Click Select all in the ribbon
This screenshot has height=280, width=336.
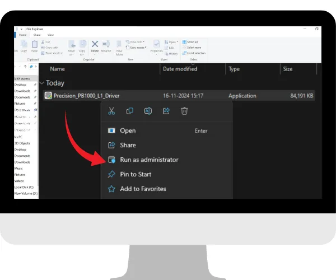click(190, 42)
